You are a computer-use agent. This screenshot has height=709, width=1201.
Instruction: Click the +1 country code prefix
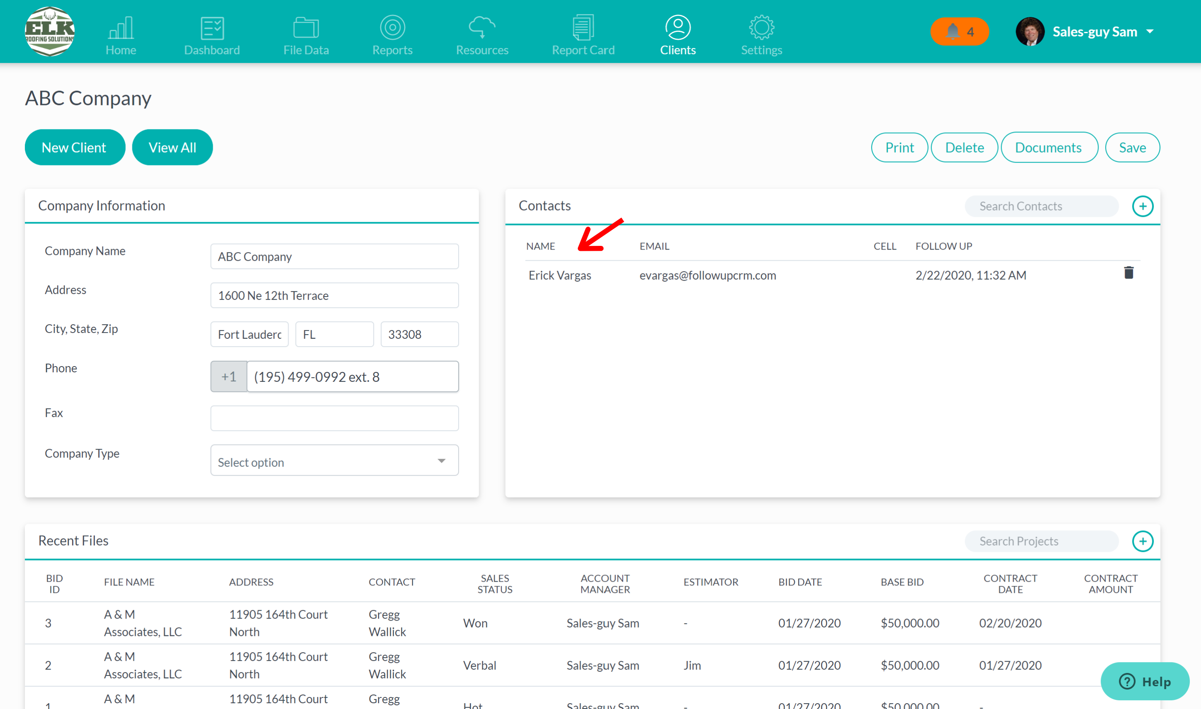229,376
